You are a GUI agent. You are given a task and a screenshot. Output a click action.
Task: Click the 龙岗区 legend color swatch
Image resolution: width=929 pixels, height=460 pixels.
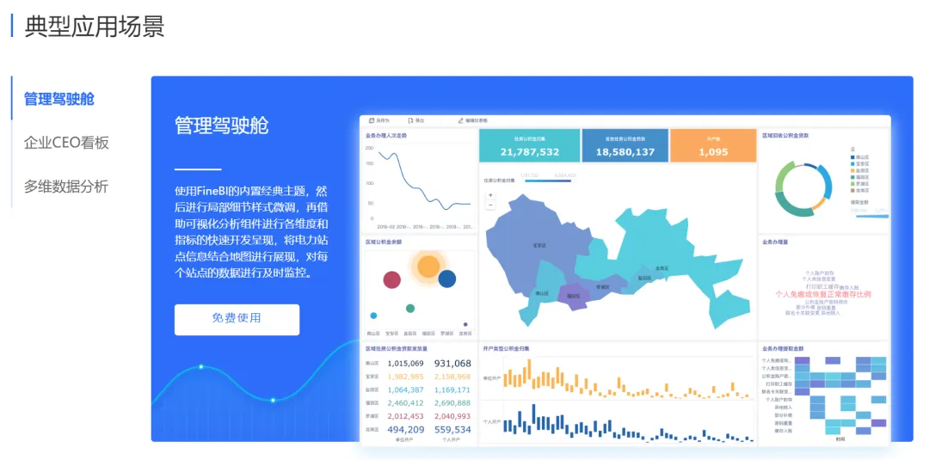click(852, 191)
